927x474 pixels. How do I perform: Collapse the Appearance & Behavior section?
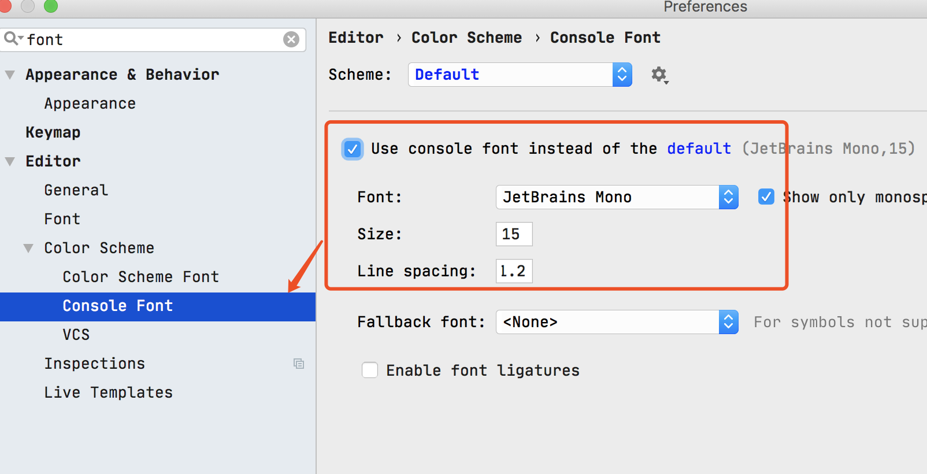pyautogui.click(x=10, y=75)
